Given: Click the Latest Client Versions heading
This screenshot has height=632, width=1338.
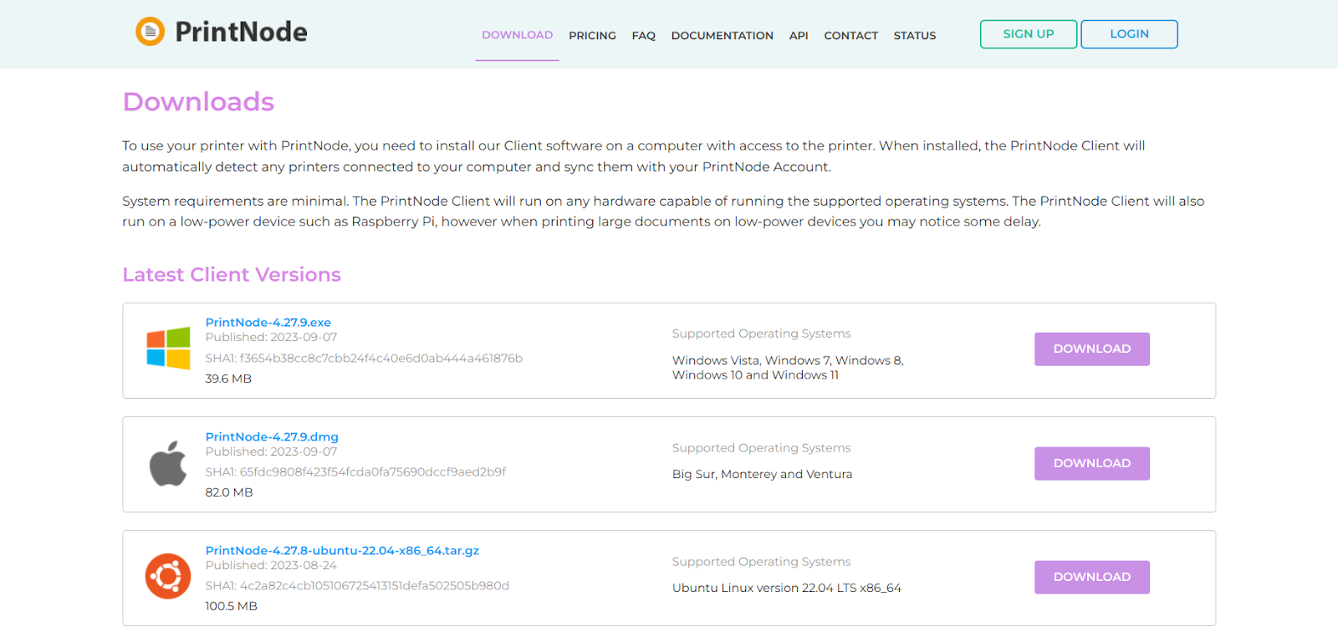Looking at the screenshot, I should [232, 275].
